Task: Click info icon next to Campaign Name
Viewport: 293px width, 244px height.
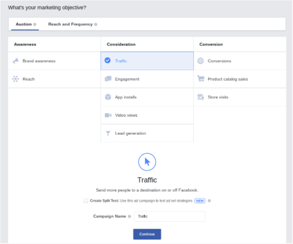Action: click(130, 216)
